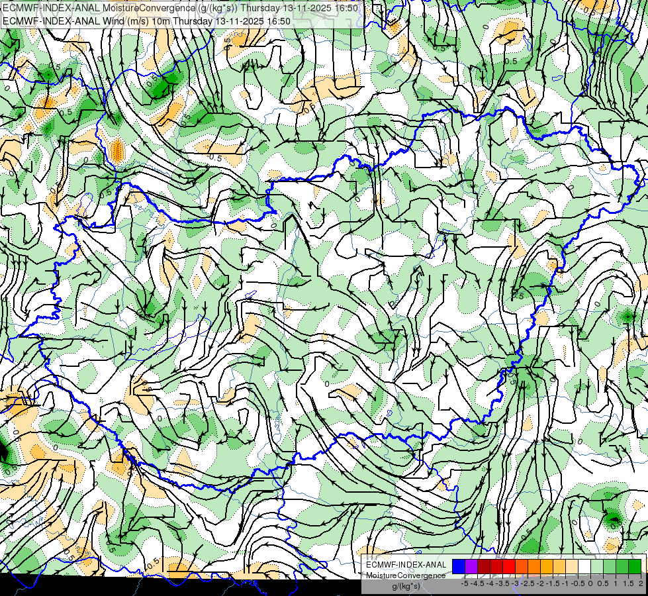The height and width of the screenshot is (596, 648).
Task: Click the purple legend swatch between -5 and -4.5
Action: coord(471,566)
